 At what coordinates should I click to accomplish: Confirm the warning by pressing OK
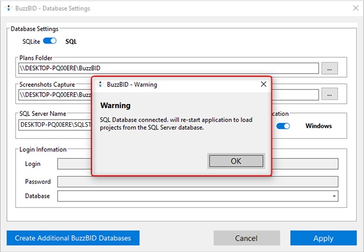pos(235,161)
